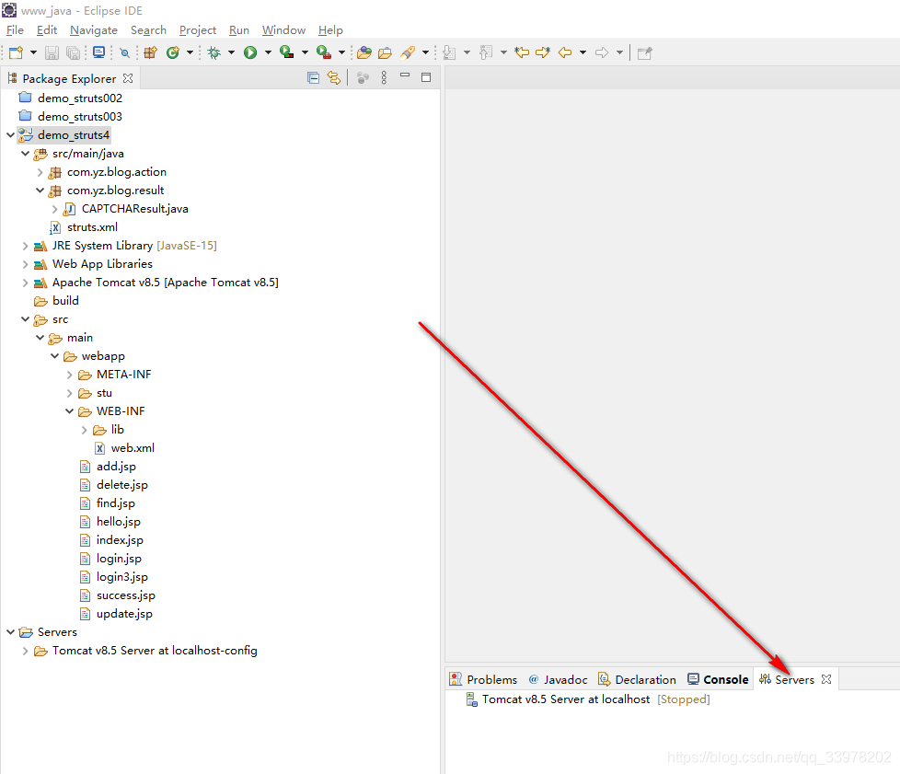Open the File menu
This screenshot has height=774, width=900.
pos(15,29)
